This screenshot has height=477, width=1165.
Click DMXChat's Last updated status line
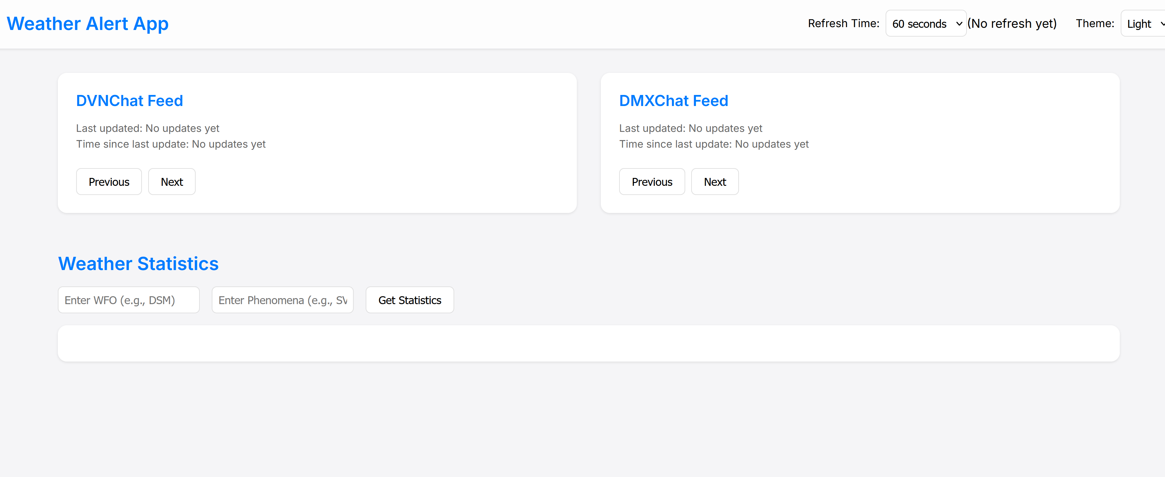[691, 128]
